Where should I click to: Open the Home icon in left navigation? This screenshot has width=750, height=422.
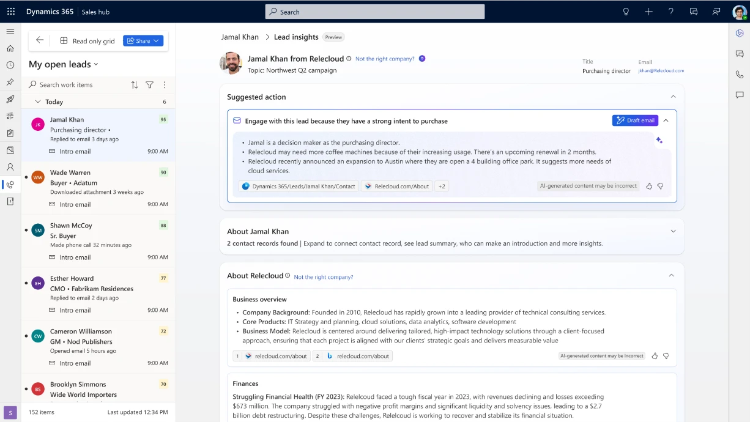(x=10, y=47)
